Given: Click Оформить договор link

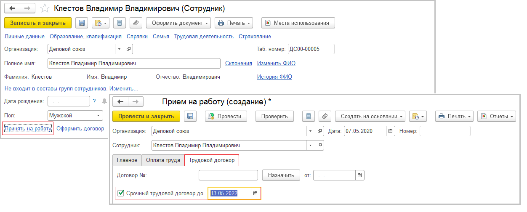Looking at the screenshot, I should click(80, 129).
